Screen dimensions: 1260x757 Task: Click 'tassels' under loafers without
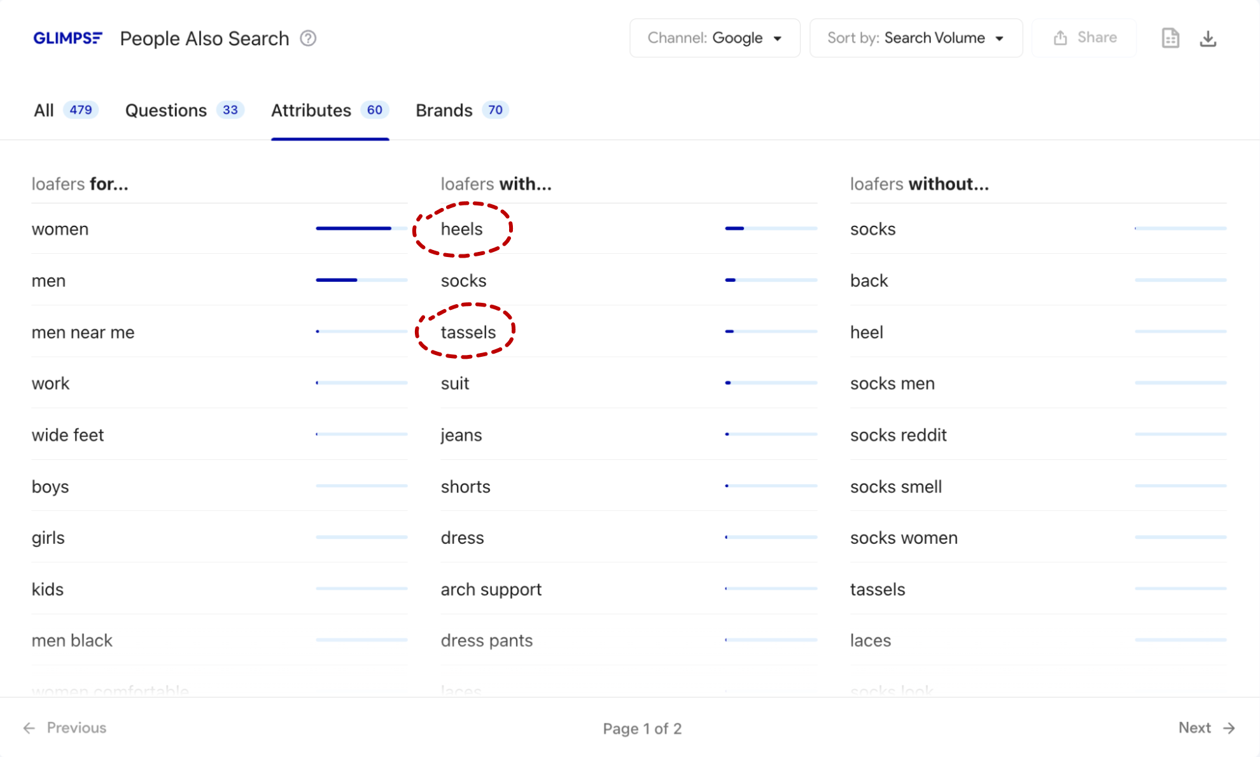878,589
